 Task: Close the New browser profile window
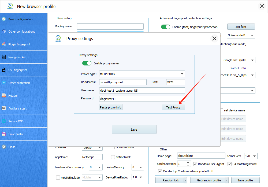tap(262, 6)
